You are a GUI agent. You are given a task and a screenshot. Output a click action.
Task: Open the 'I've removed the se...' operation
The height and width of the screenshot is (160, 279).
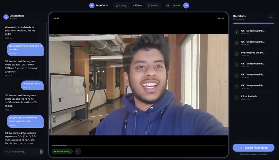click(253, 54)
